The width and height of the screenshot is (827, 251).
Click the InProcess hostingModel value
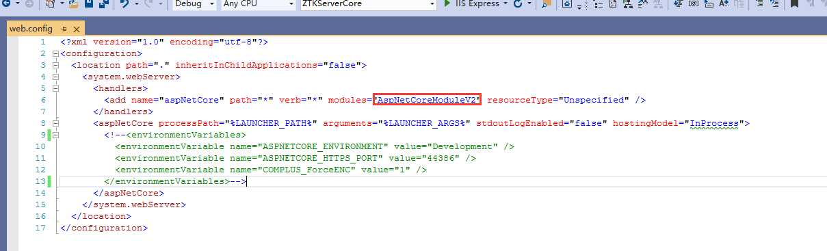tap(715, 123)
